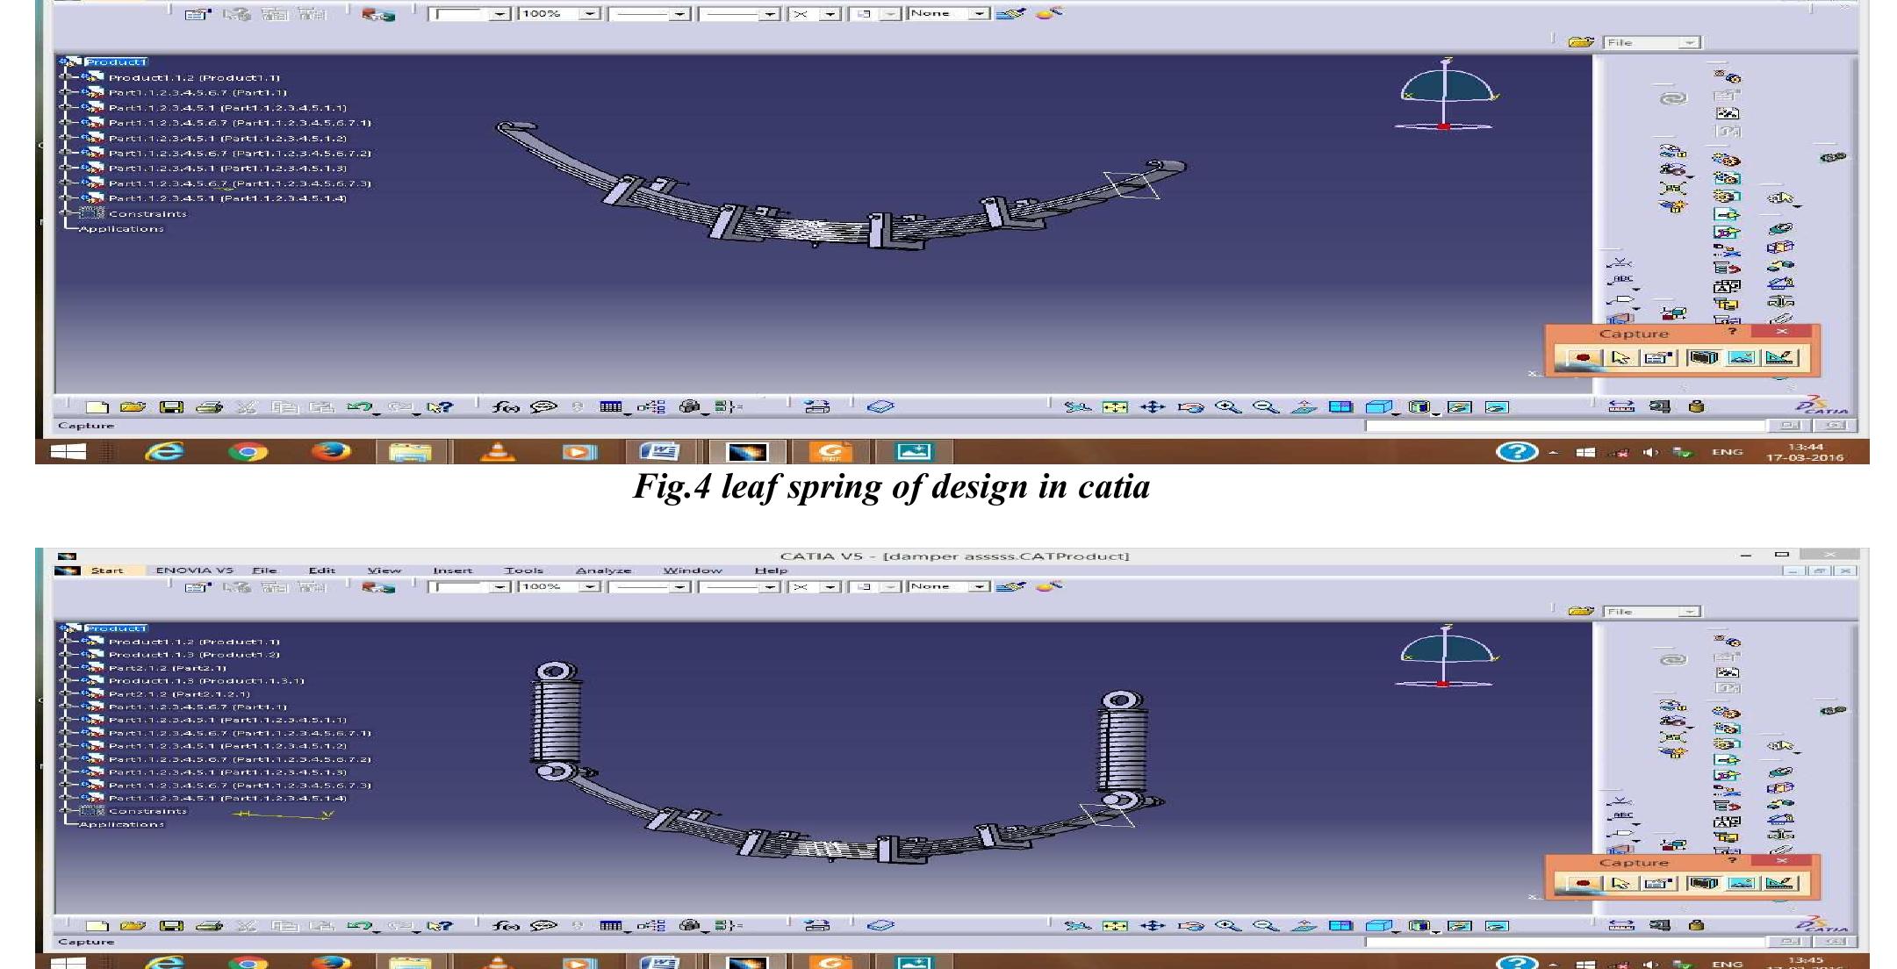
Task: Click What's This help cursor icon in upper window
Action: (x=439, y=407)
